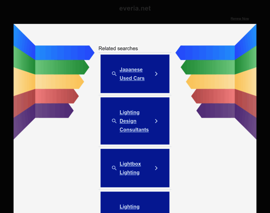Open the Lighting Design Consultants search link
The image size is (270, 213).
tap(134, 121)
